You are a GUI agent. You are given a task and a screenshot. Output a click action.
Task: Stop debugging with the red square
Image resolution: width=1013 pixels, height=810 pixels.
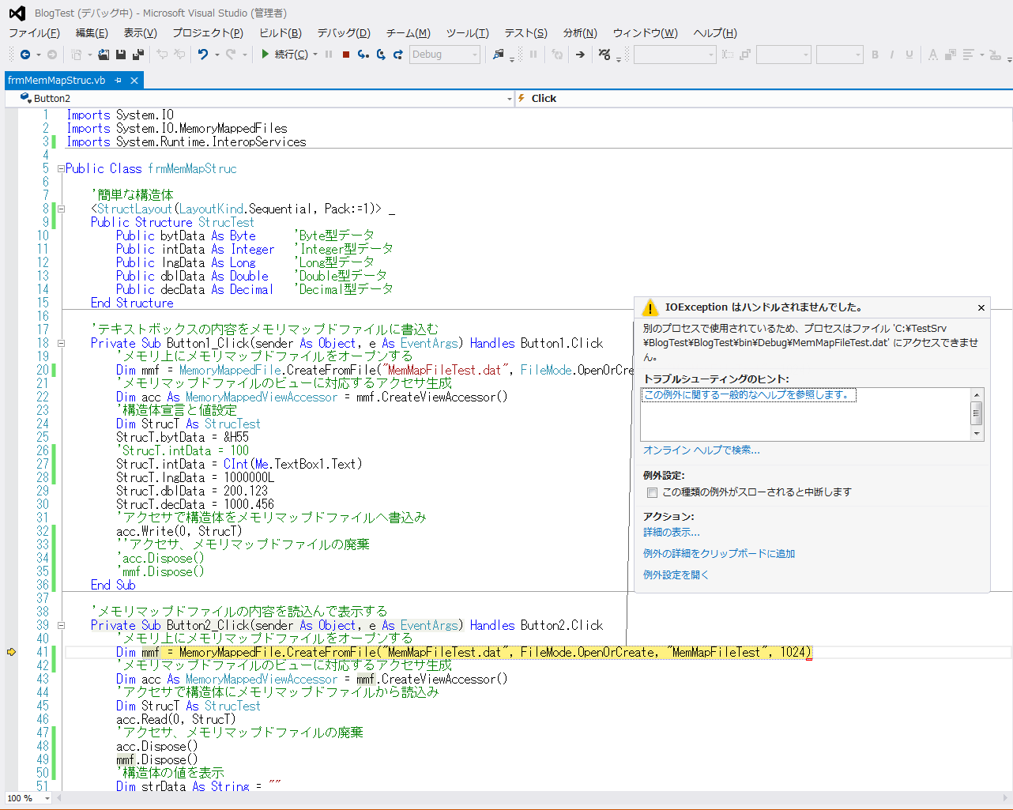tap(346, 55)
